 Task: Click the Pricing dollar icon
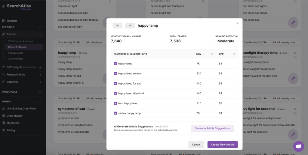click(4, 130)
